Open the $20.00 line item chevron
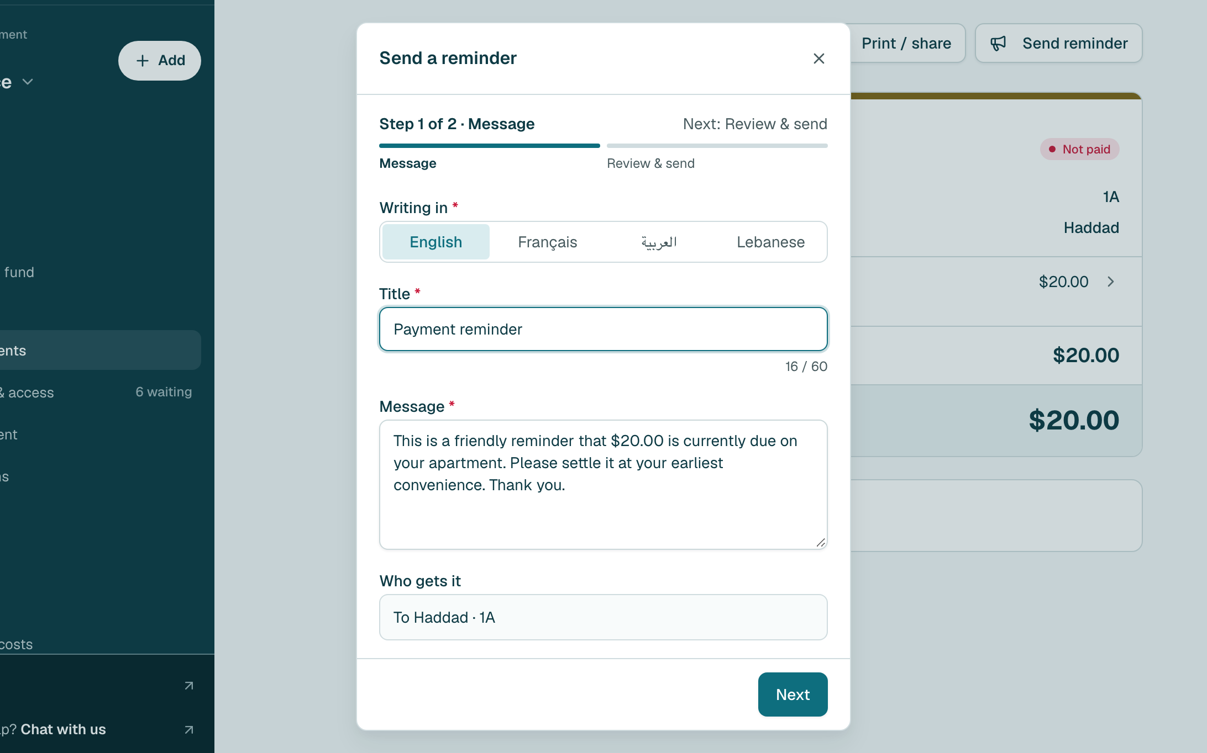 coord(1111,282)
